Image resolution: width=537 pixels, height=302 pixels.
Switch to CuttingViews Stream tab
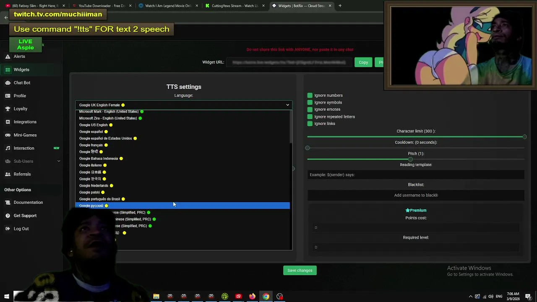pyautogui.click(x=235, y=6)
